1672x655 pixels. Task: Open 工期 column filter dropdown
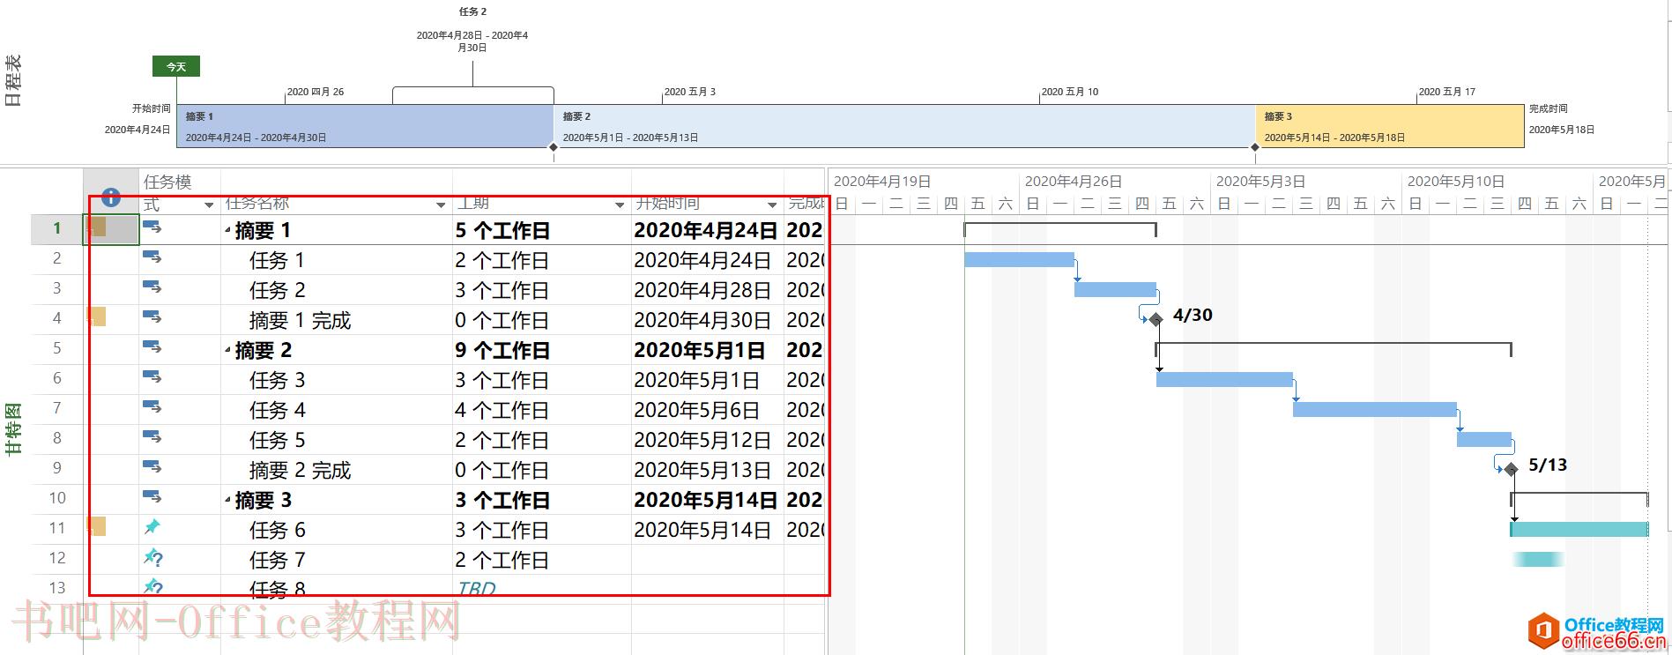620,205
